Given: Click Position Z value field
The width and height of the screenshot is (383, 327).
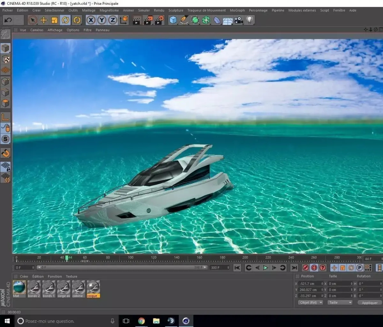Looking at the screenshot, I should click(310, 296).
